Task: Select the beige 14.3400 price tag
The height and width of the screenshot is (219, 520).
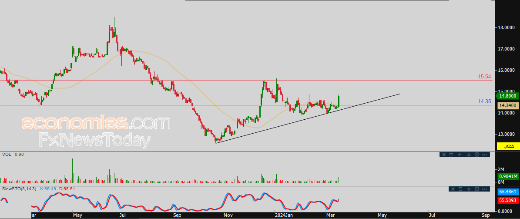Action: [x=508, y=105]
